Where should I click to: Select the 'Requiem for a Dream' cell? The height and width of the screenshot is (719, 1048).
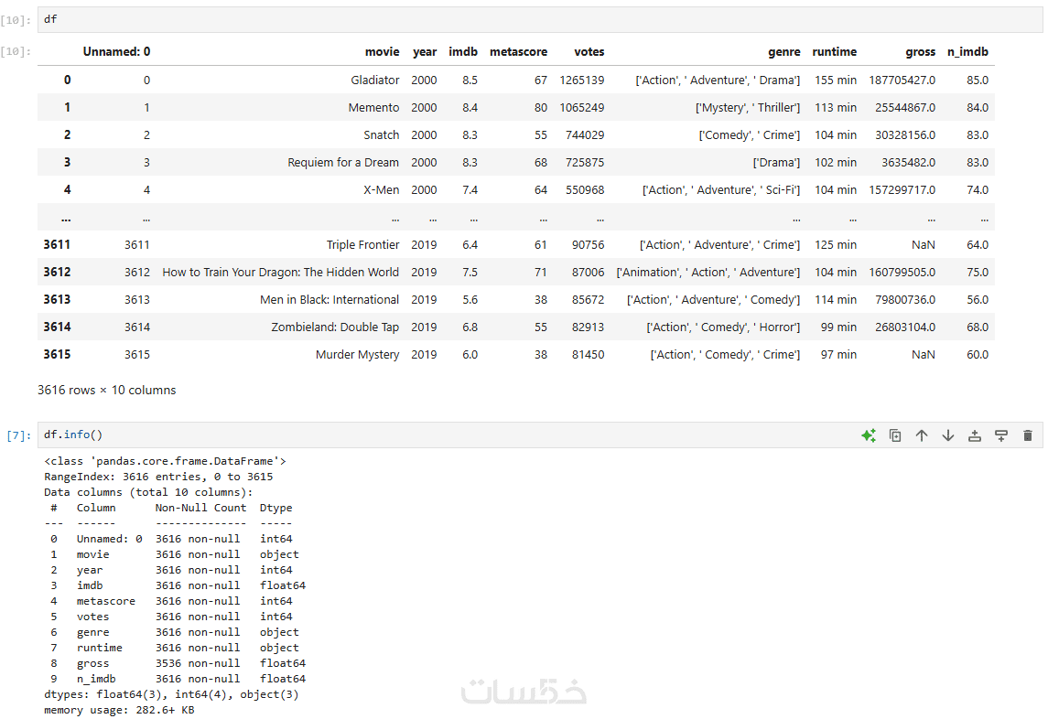[x=343, y=163]
